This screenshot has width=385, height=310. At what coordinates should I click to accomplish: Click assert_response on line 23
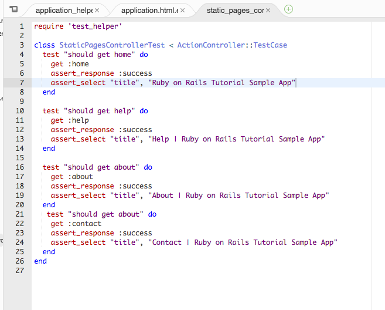tap(82, 233)
